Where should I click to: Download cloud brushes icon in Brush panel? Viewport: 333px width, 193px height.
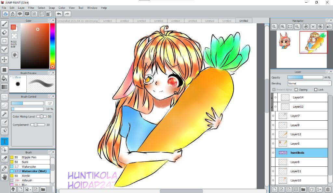(13, 189)
